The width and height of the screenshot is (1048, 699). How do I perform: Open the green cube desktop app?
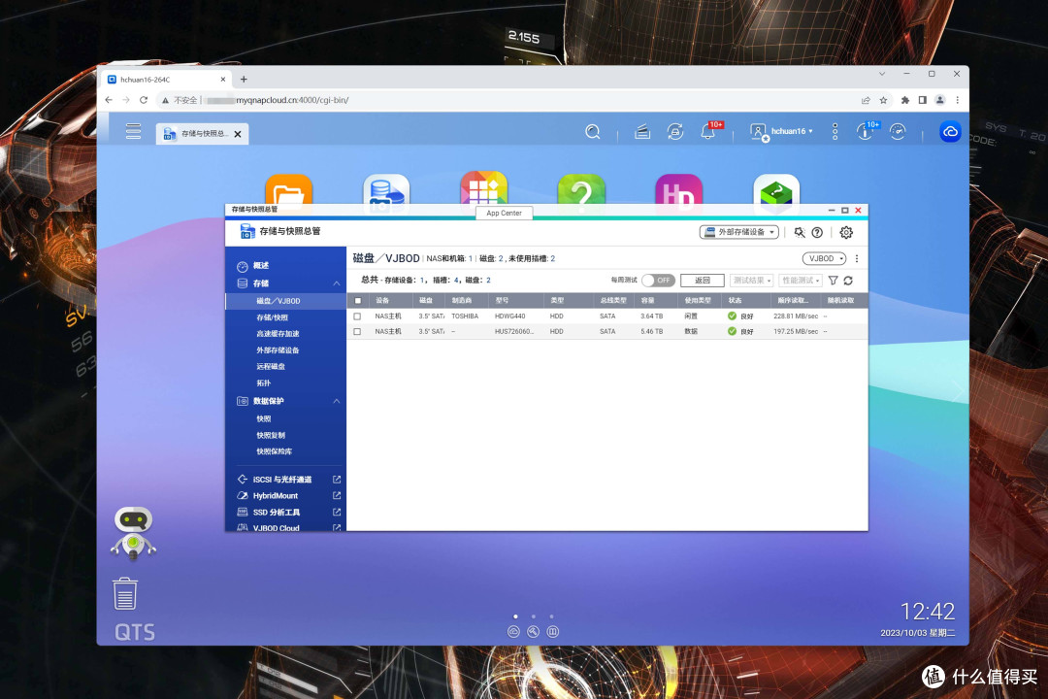tap(776, 190)
